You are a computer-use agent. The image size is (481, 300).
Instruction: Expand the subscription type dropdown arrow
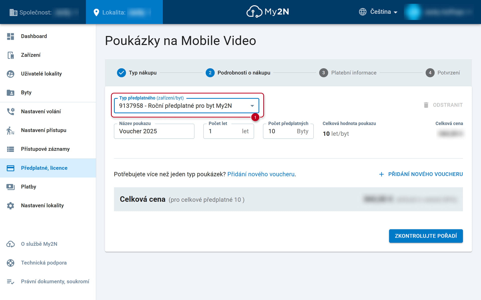point(252,106)
